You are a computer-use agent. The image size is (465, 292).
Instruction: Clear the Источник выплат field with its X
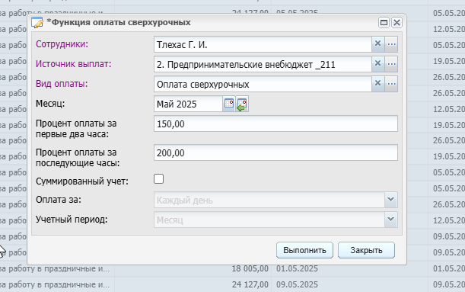click(377, 64)
